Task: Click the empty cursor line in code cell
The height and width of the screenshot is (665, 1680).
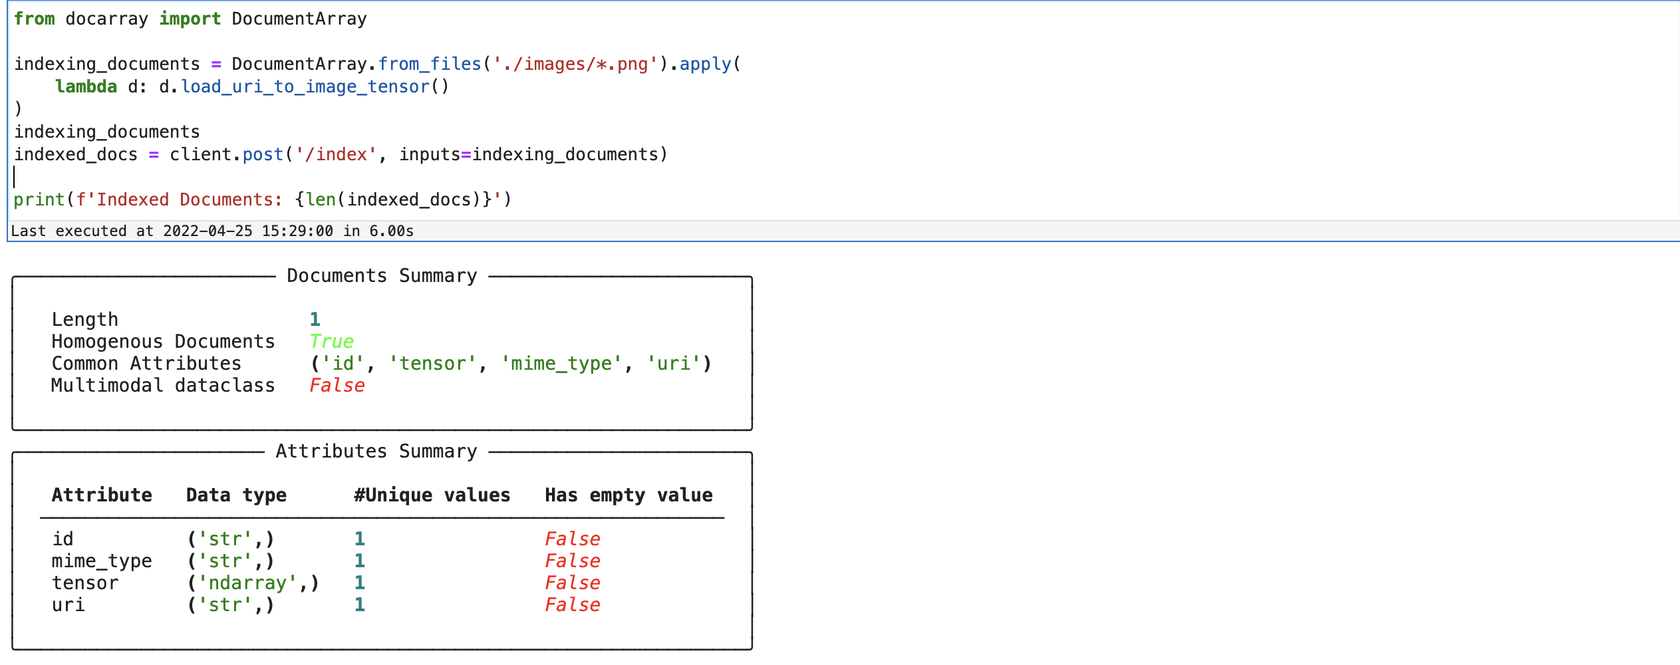Action: point(843,177)
